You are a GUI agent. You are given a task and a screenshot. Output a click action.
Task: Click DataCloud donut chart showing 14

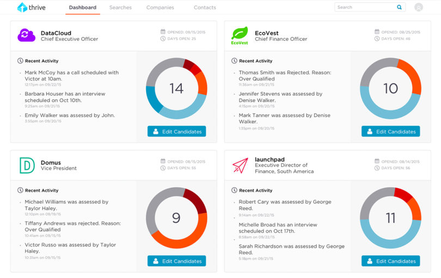pos(176,88)
